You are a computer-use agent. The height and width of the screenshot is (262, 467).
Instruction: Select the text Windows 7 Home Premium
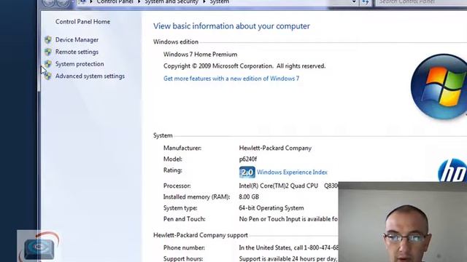[x=200, y=55]
